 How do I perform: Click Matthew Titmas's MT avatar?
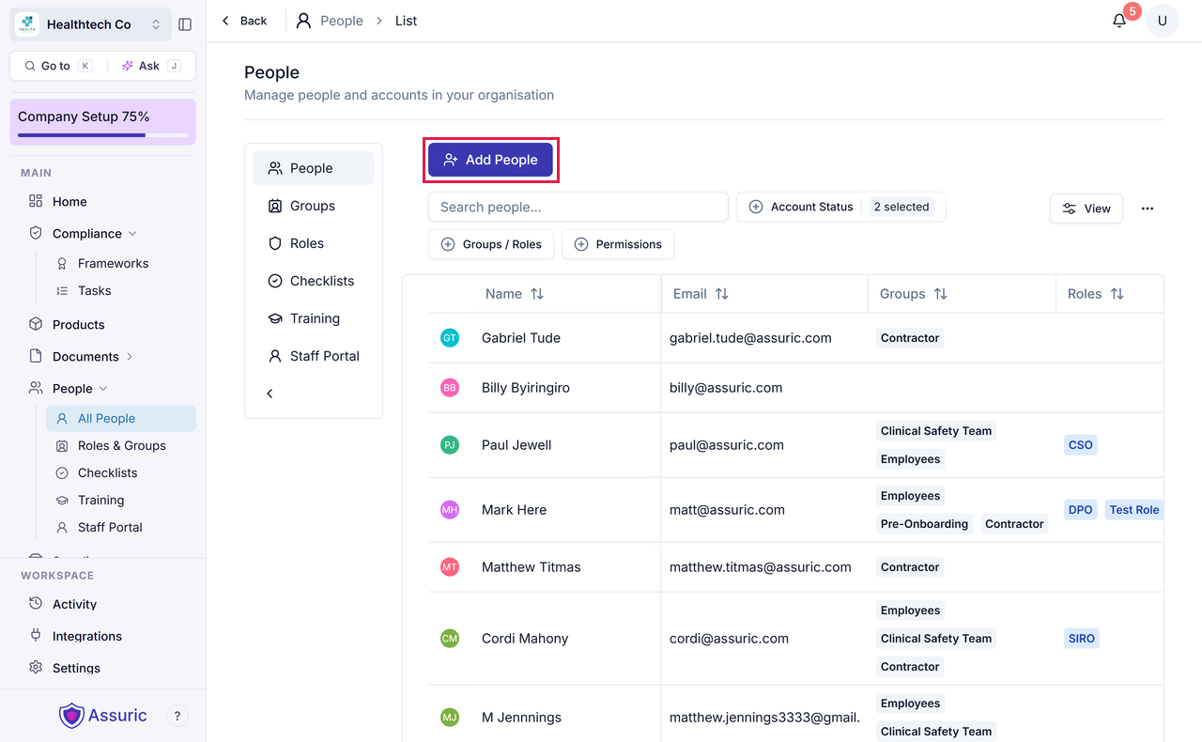point(450,567)
